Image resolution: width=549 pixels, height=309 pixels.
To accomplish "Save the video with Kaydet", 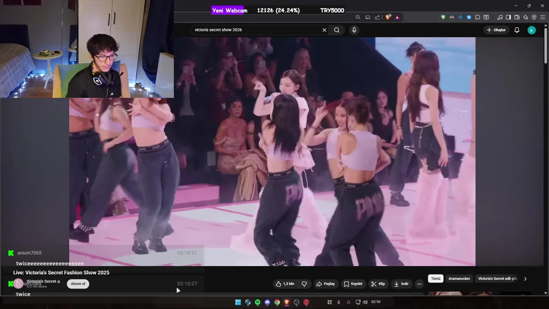I will pos(353,284).
